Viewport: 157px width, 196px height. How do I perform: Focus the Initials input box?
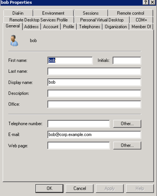[x=127, y=61]
